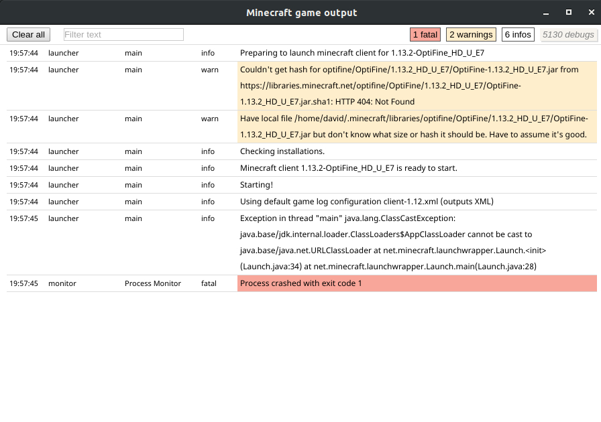Close the Minecraft game output window

coord(588,12)
